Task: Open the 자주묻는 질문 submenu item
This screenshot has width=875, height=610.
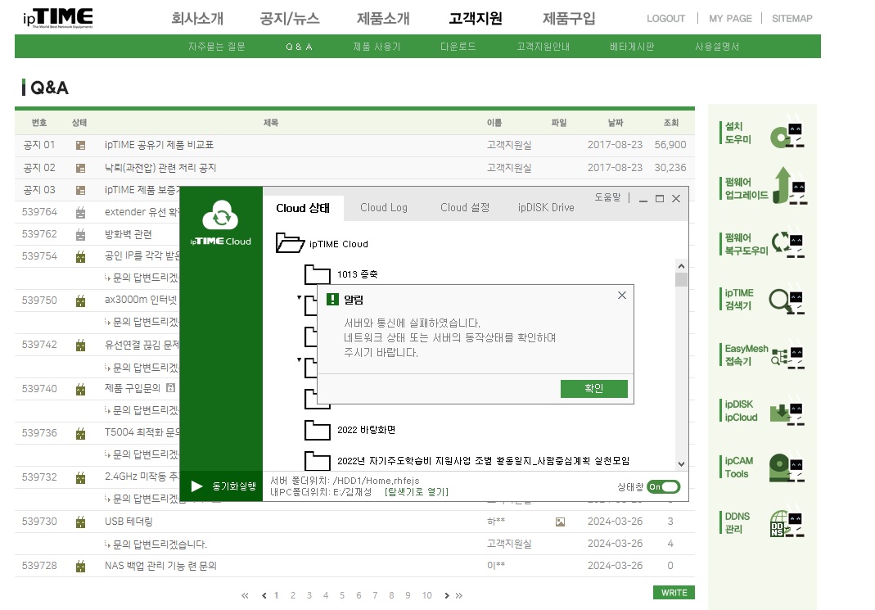Action: (x=217, y=47)
